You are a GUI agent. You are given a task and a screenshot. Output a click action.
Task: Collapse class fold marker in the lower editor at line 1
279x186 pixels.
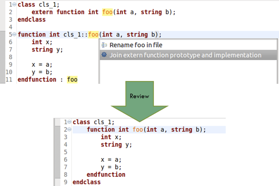point(70,122)
